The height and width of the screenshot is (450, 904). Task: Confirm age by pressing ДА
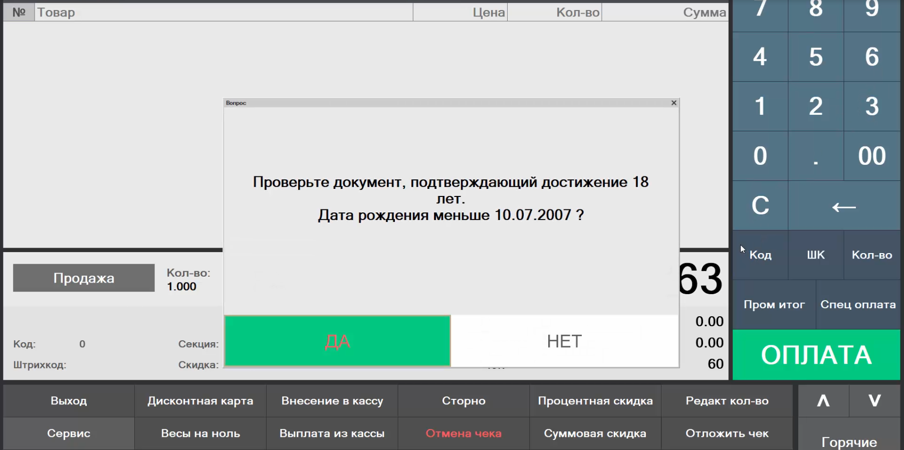pyautogui.click(x=337, y=341)
